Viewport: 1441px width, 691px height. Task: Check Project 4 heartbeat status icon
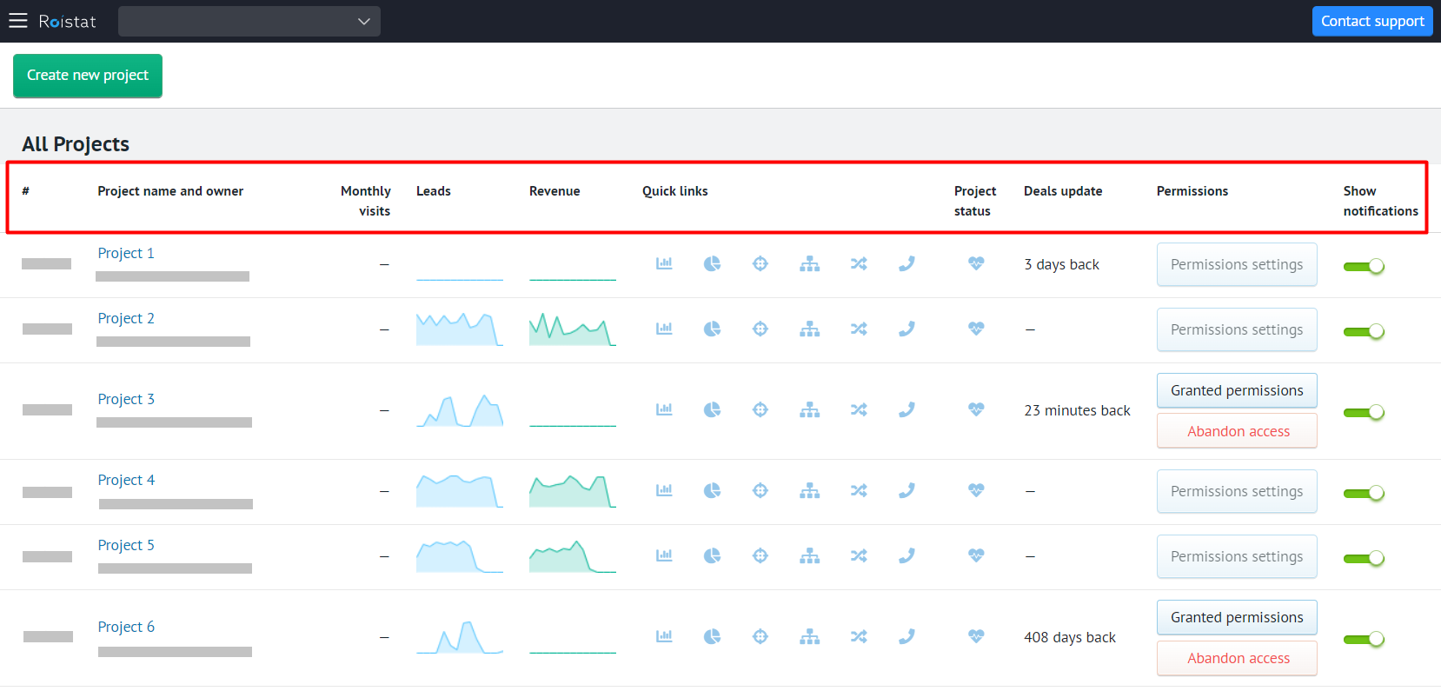(976, 490)
